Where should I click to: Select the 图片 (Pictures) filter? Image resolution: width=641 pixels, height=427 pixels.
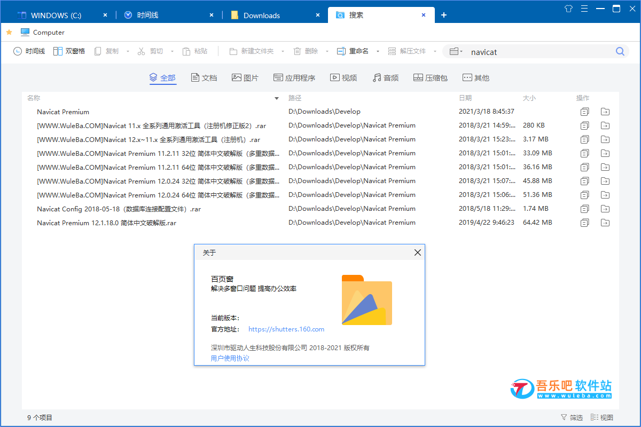tap(245, 78)
